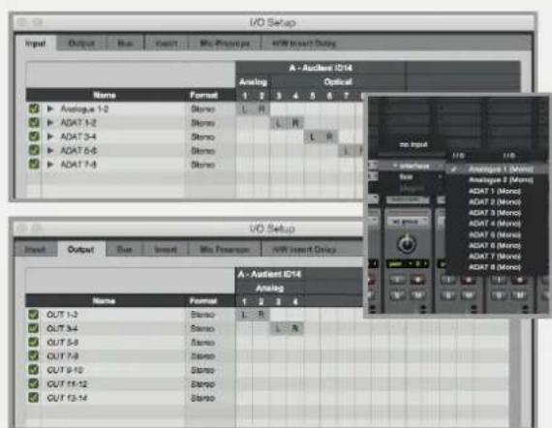552x428 pixels.
Task: Pick ADAT 2 (Mono) as input
Action: [x=497, y=202]
